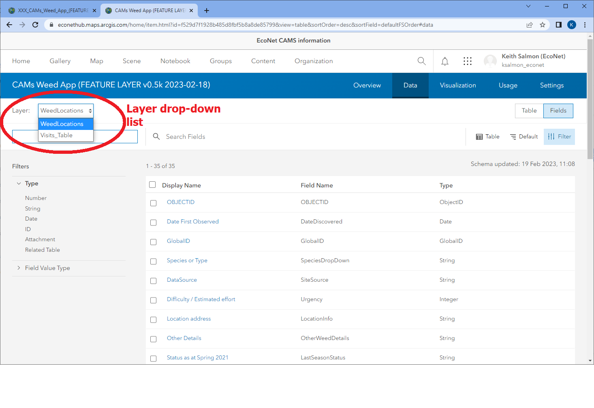Open Notebook in navigation bar
Screen dimensions: 594x408
[175, 61]
